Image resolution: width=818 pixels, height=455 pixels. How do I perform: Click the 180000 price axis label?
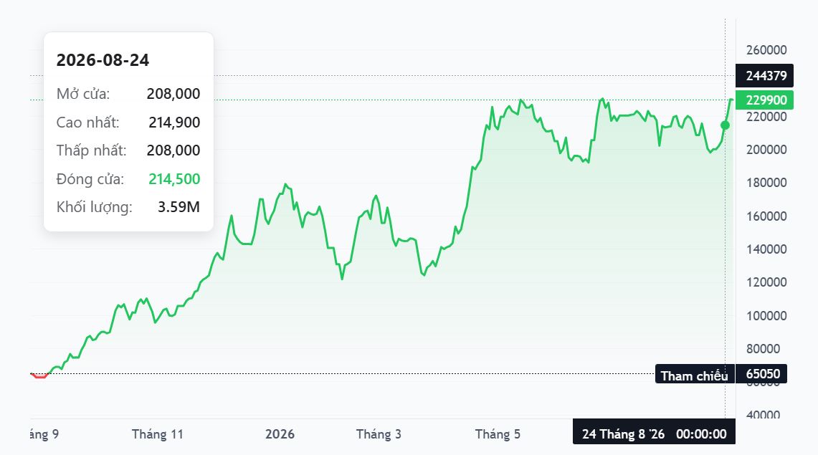pyautogui.click(x=766, y=183)
